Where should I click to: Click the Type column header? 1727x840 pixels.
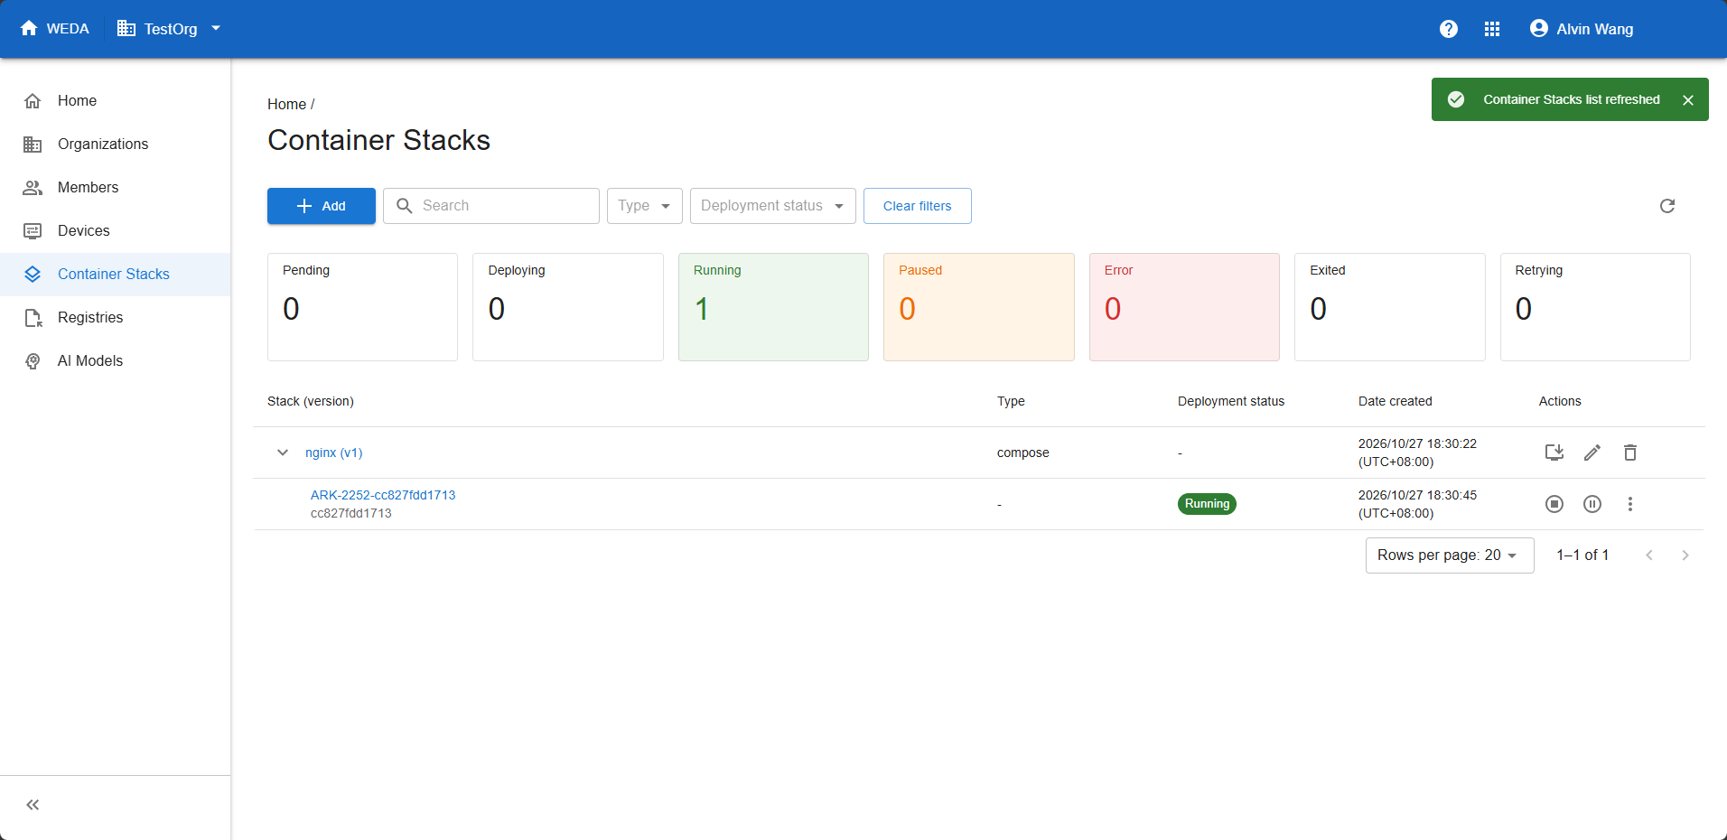pos(1011,401)
